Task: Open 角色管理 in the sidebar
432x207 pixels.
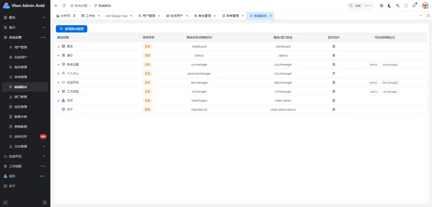Action: (x=25, y=67)
